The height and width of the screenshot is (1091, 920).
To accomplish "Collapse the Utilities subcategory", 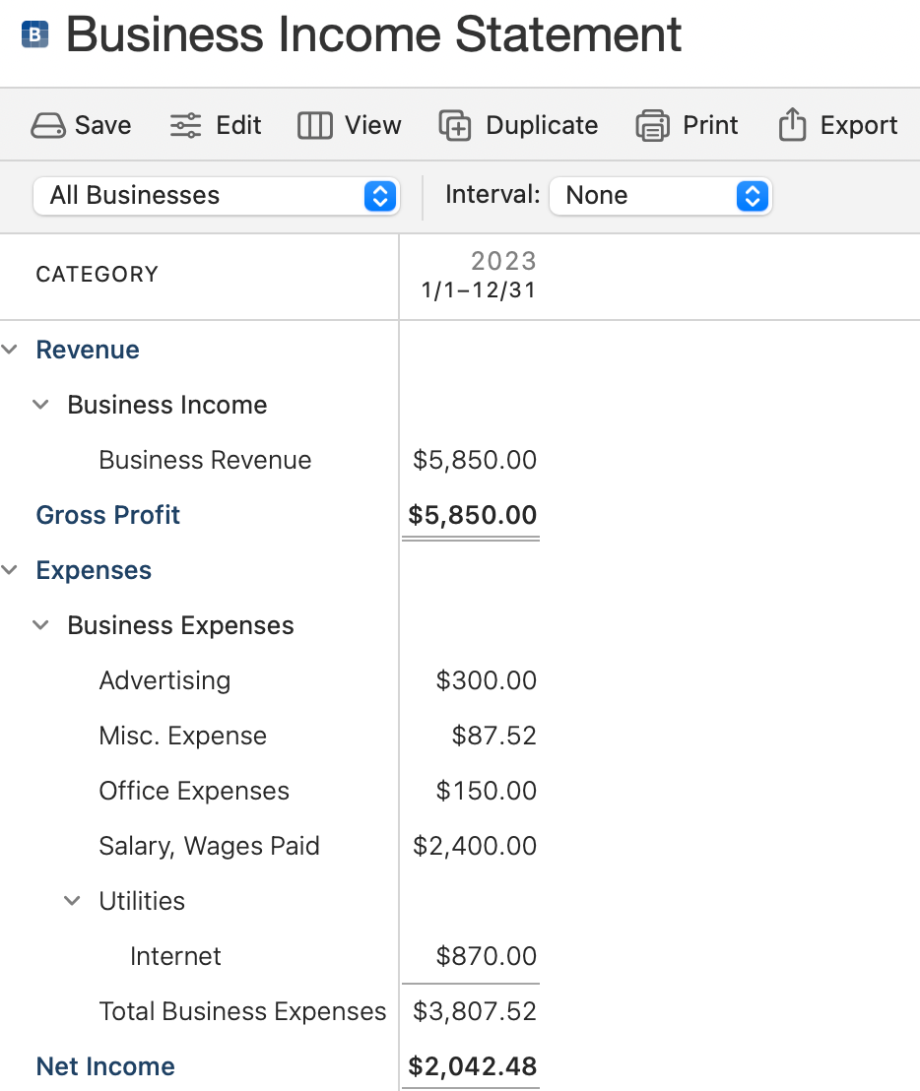I will [73, 901].
